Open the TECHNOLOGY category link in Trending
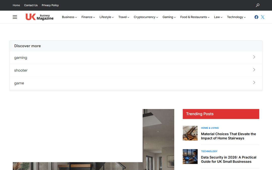This screenshot has width=272, height=170. click(x=209, y=151)
